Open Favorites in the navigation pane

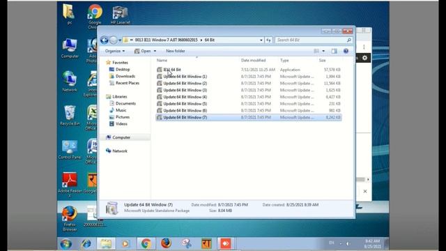point(120,63)
